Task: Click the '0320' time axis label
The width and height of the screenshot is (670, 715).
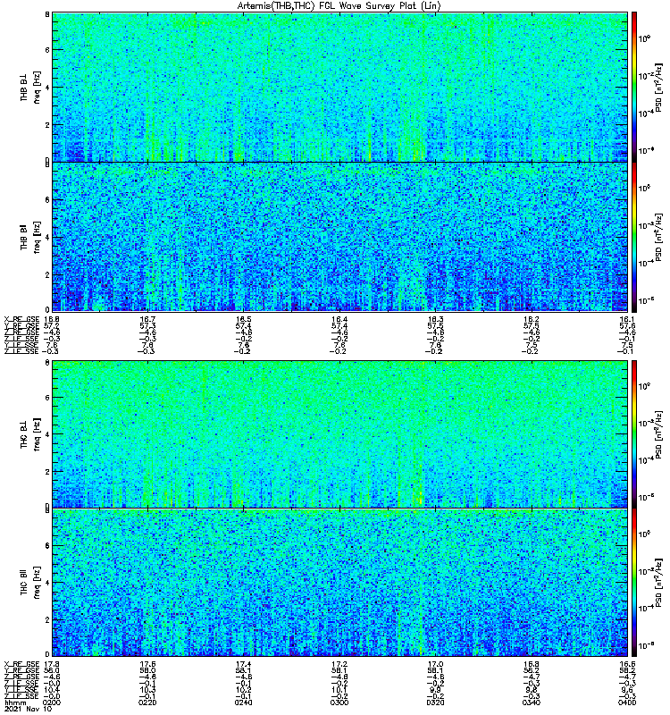Action: 435,702
